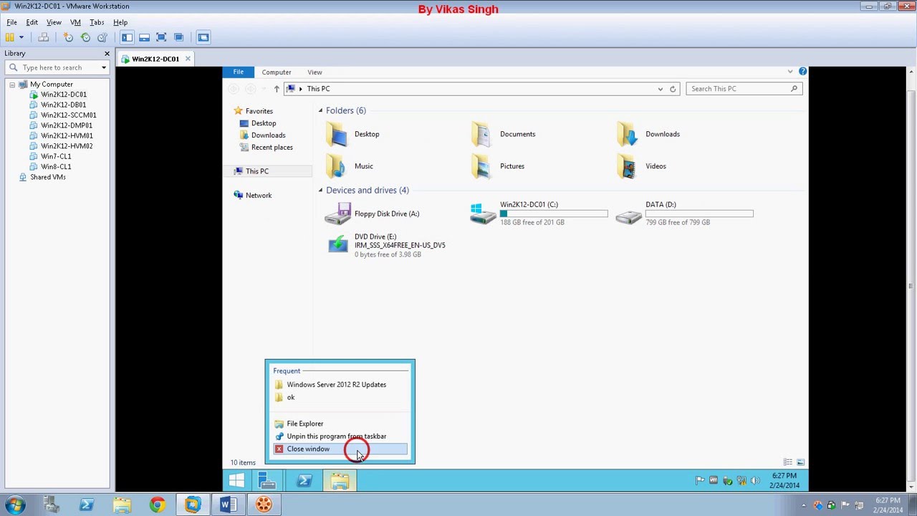This screenshot has width=917, height=516.
Task: Select the Win2K12-DC01 (C:) drive
Action: (x=539, y=214)
